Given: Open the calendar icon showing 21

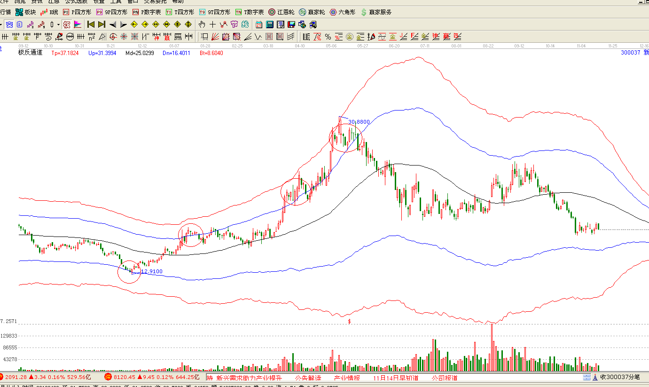Looking at the screenshot, I should (x=259, y=24).
